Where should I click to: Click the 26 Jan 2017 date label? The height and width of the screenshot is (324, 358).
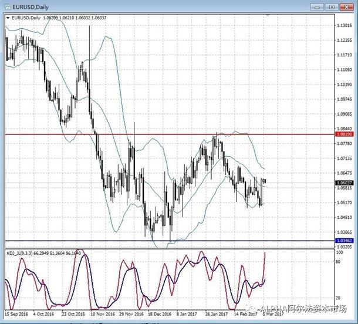point(217,314)
